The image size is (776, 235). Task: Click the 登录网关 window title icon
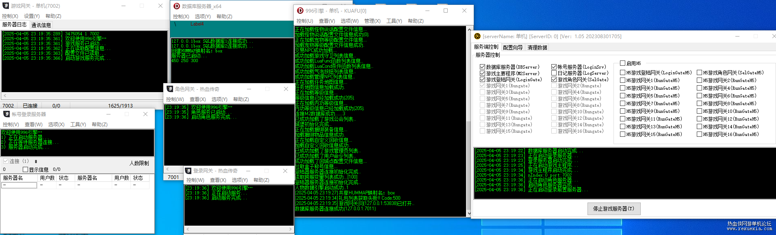tap(189, 170)
